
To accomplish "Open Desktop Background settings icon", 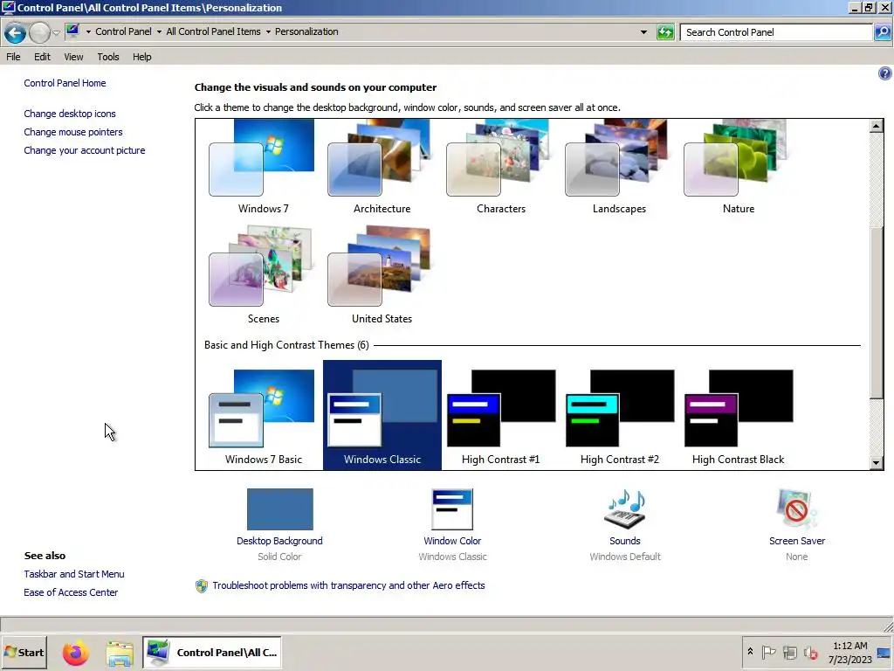I will (280, 509).
